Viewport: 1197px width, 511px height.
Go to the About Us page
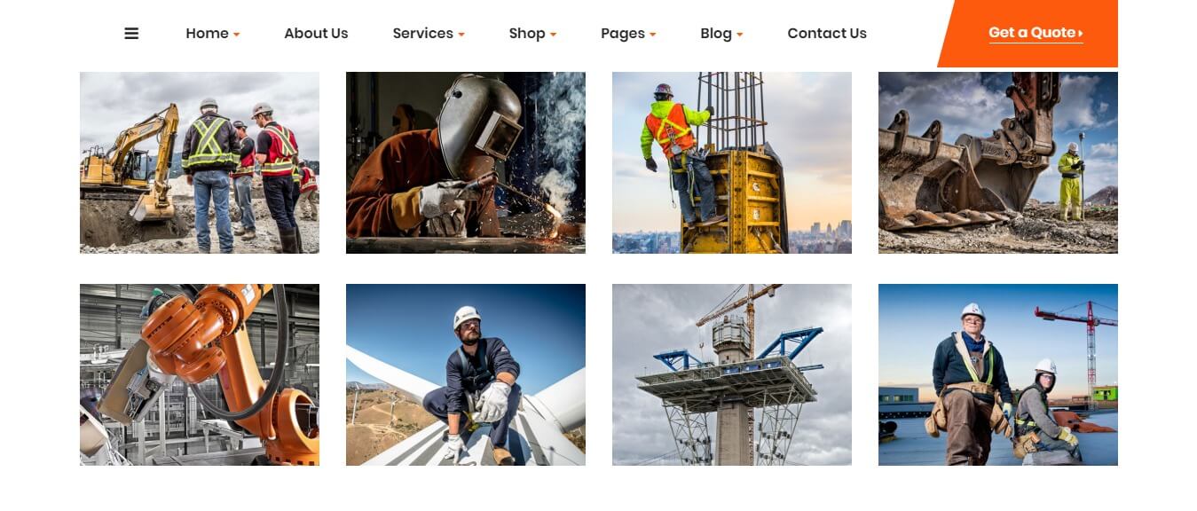(316, 34)
